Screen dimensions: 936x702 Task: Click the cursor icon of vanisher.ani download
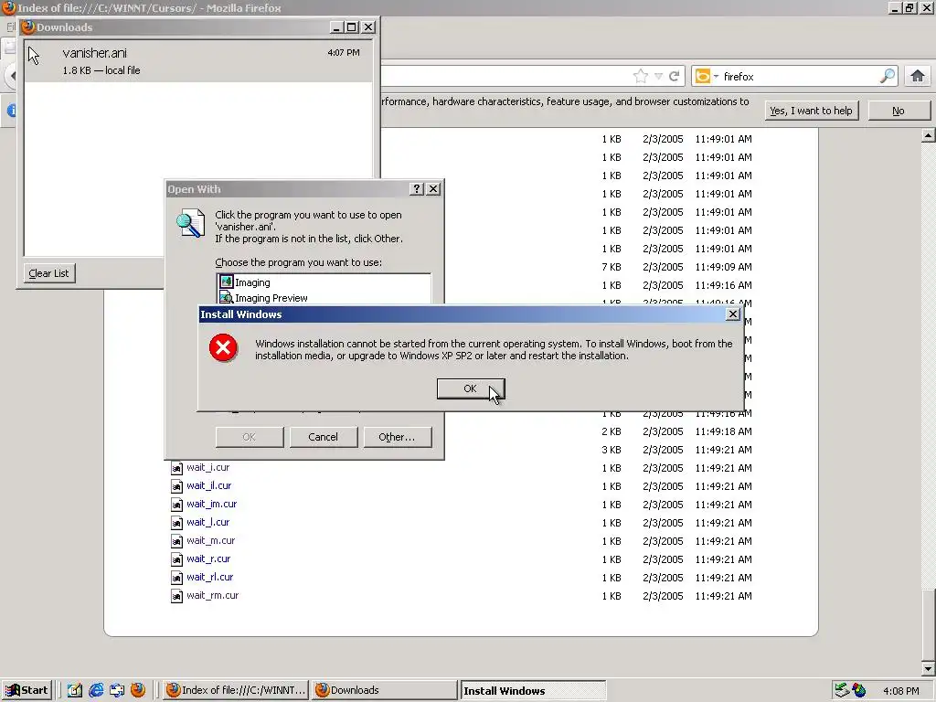(34, 56)
